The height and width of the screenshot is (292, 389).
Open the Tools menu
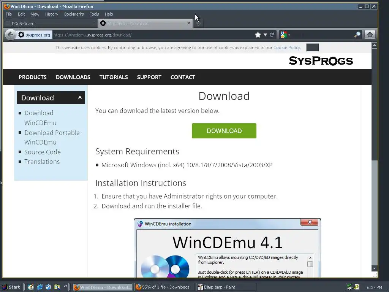94,14
